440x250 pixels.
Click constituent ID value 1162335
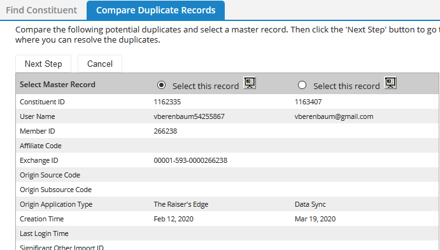click(x=167, y=102)
